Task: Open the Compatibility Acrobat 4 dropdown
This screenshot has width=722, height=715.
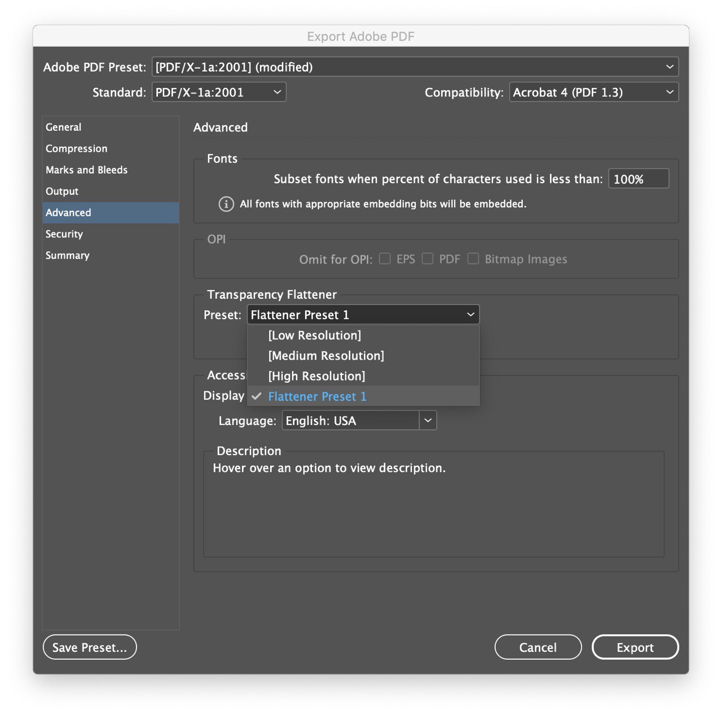Action: click(594, 92)
